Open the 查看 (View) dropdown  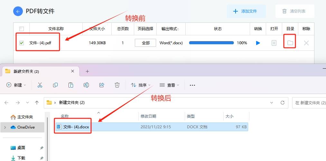(x=169, y=85)
